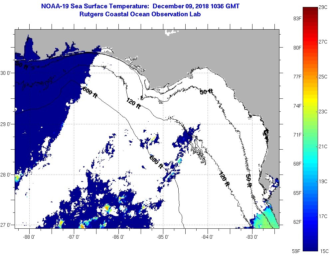The height and width of the screenshot is (256, 330).
Task: Click the -88 0' longitude axis label
Action: (x=29, y=237)
